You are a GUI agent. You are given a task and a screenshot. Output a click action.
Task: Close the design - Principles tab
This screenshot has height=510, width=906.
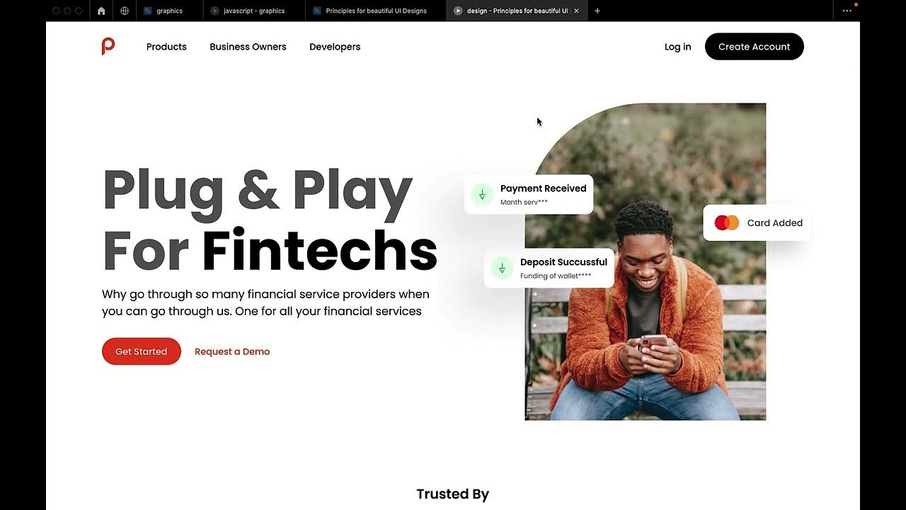click(x=576, y=11)
